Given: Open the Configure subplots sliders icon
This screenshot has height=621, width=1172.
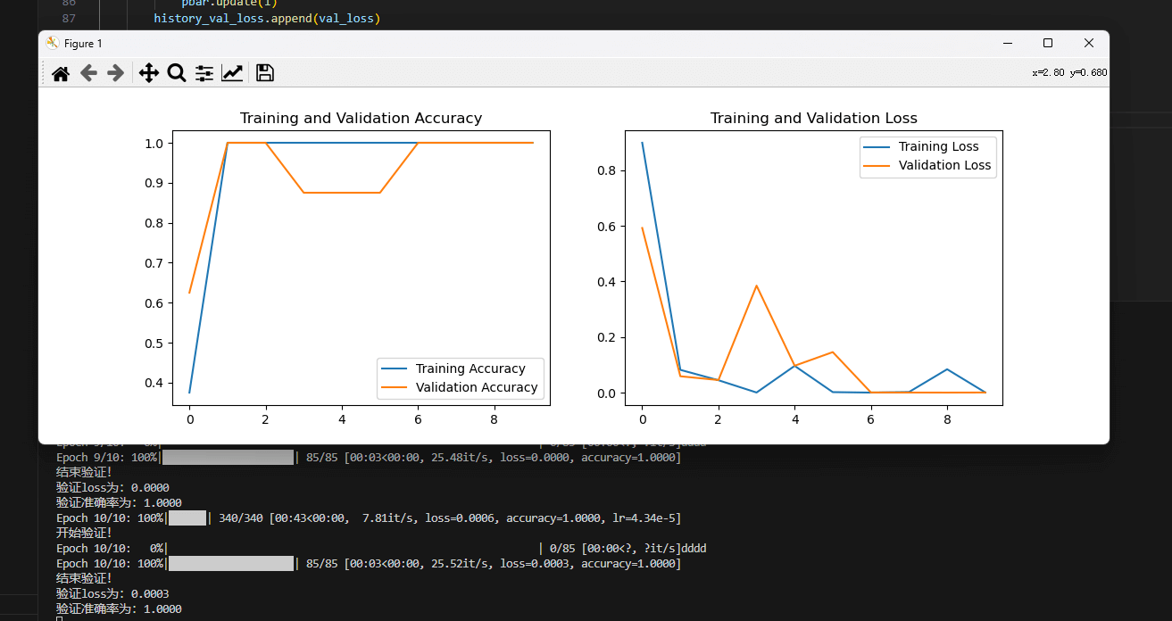Looking at the screenshot, I should 204,73.
